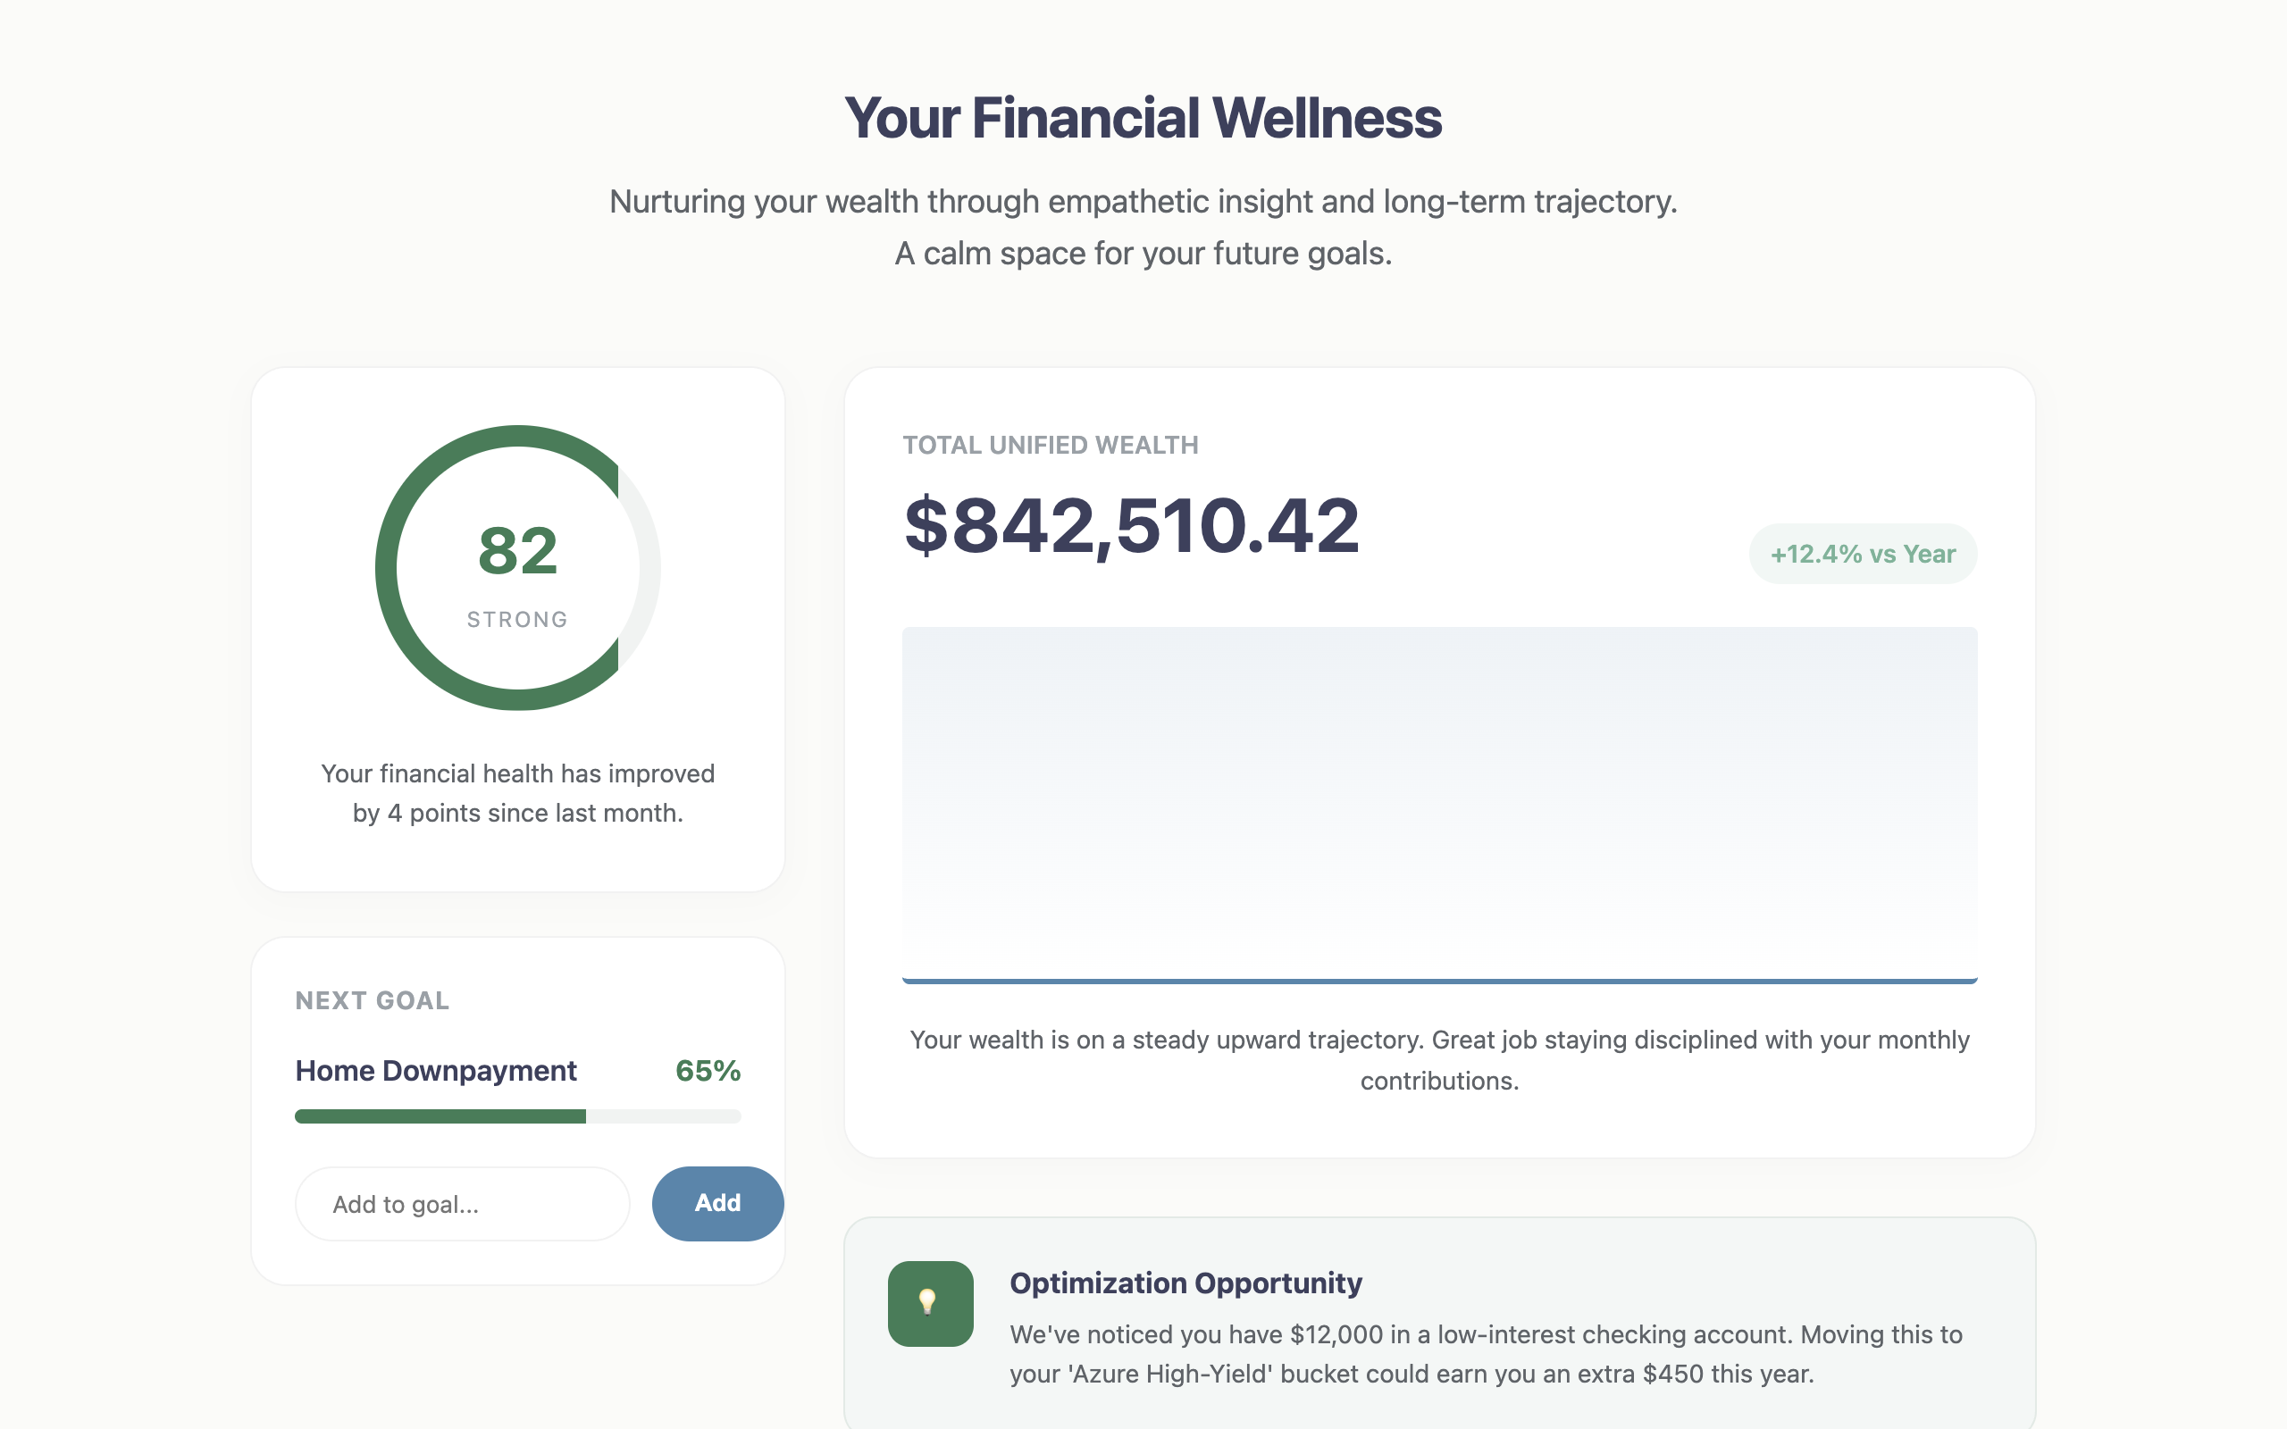Select the monthly improvement message under the score
The image size is (2287, 1429).
[517, 792]
